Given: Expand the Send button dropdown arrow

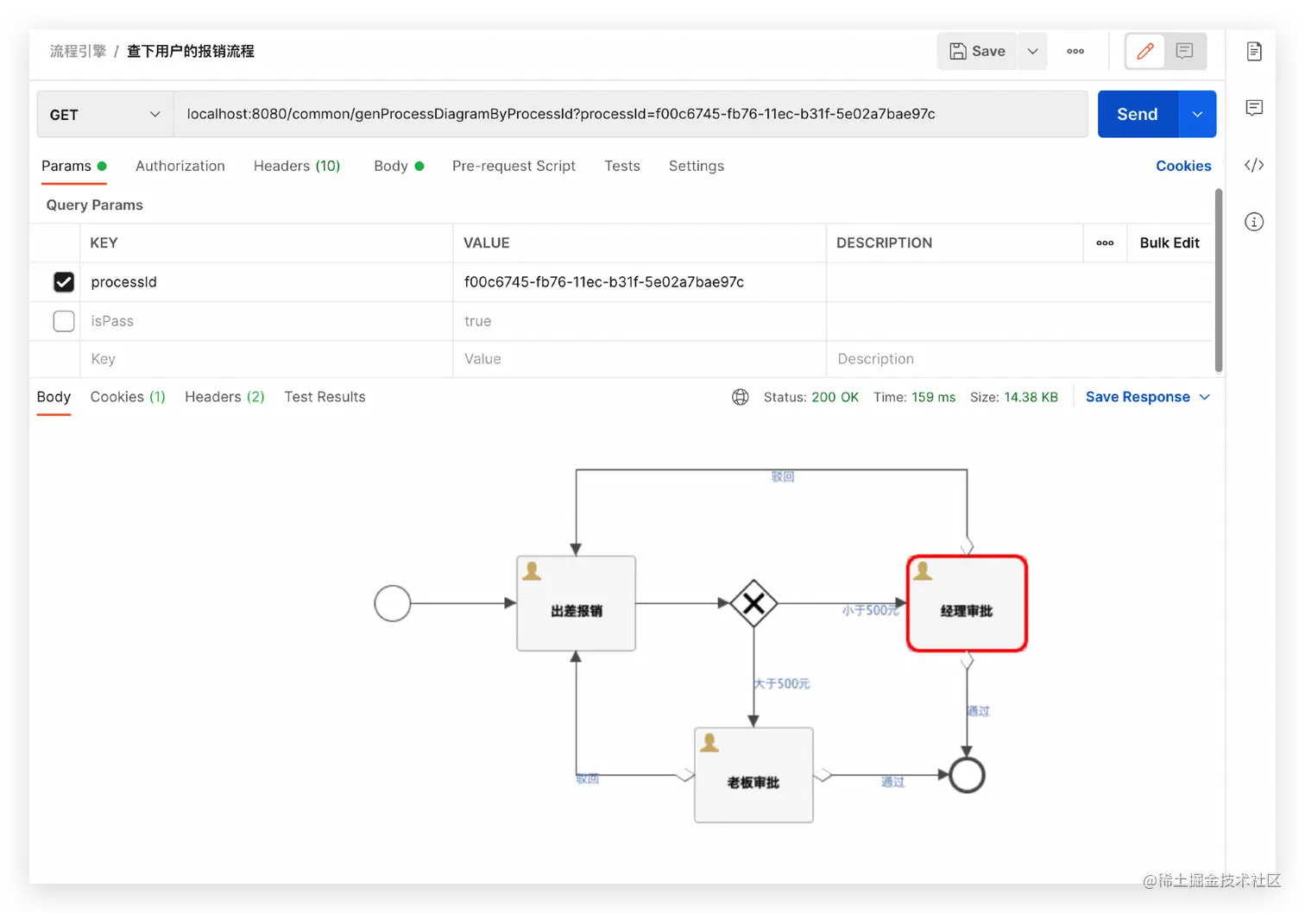Looking at the screenshot, I should (1197, 114).
